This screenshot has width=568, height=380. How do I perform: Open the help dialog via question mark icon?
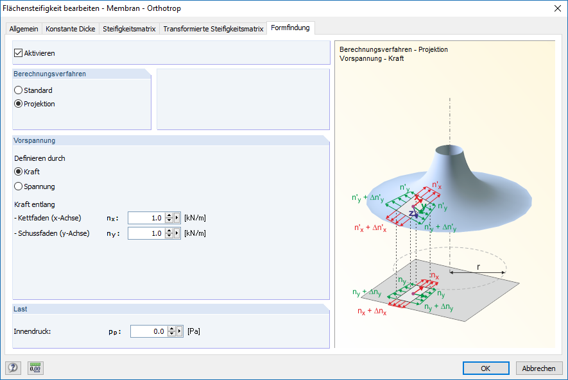pyautogui.click(x=12, y=368)
